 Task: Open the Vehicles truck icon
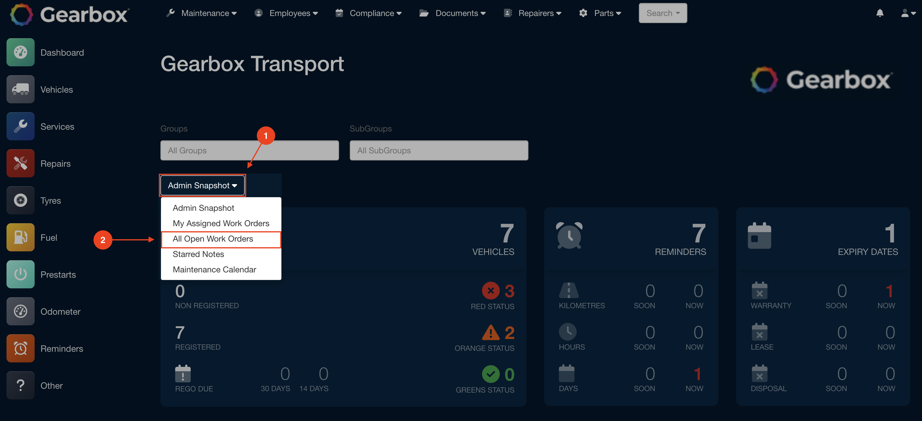tap(20, 89)
